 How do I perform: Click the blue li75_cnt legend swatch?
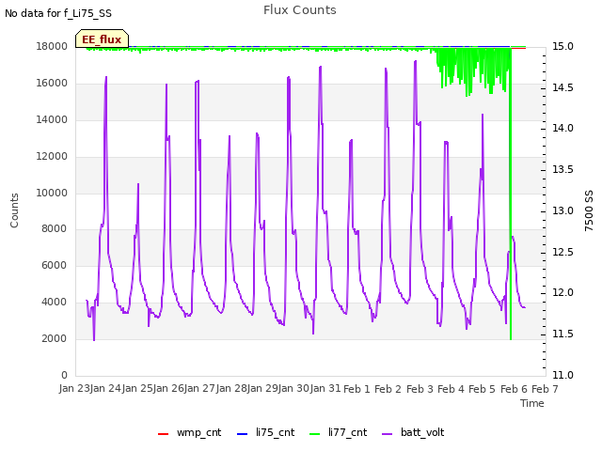(243, 434)
